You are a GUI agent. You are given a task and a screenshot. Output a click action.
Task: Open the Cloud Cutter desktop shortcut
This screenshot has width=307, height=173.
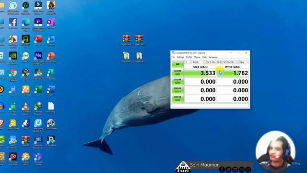click(51, 124)
